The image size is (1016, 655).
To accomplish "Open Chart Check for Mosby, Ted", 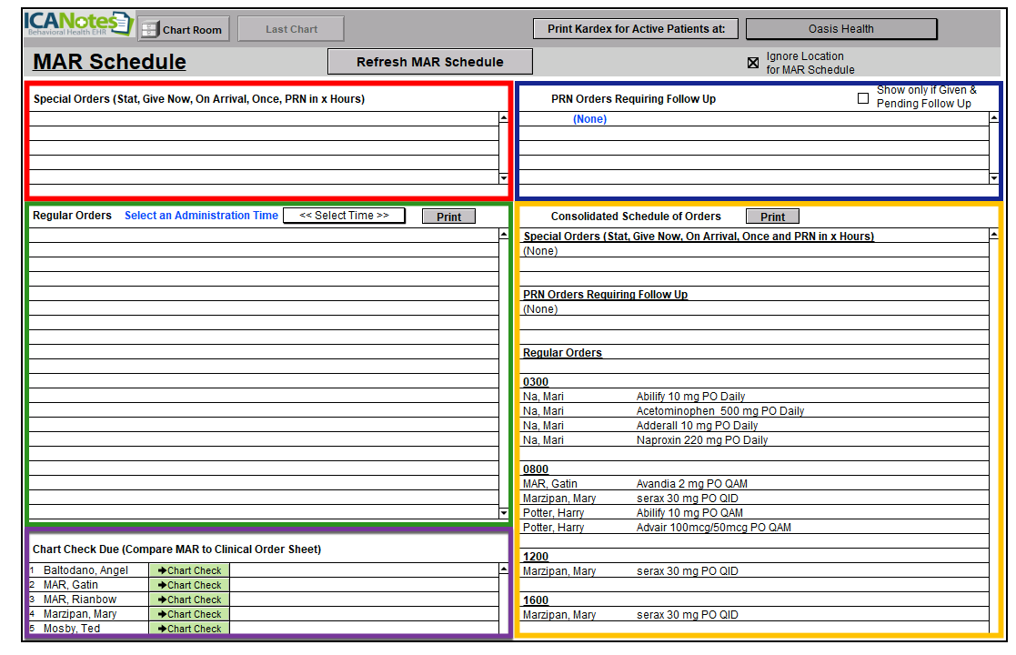I will [x=189, y=628].
